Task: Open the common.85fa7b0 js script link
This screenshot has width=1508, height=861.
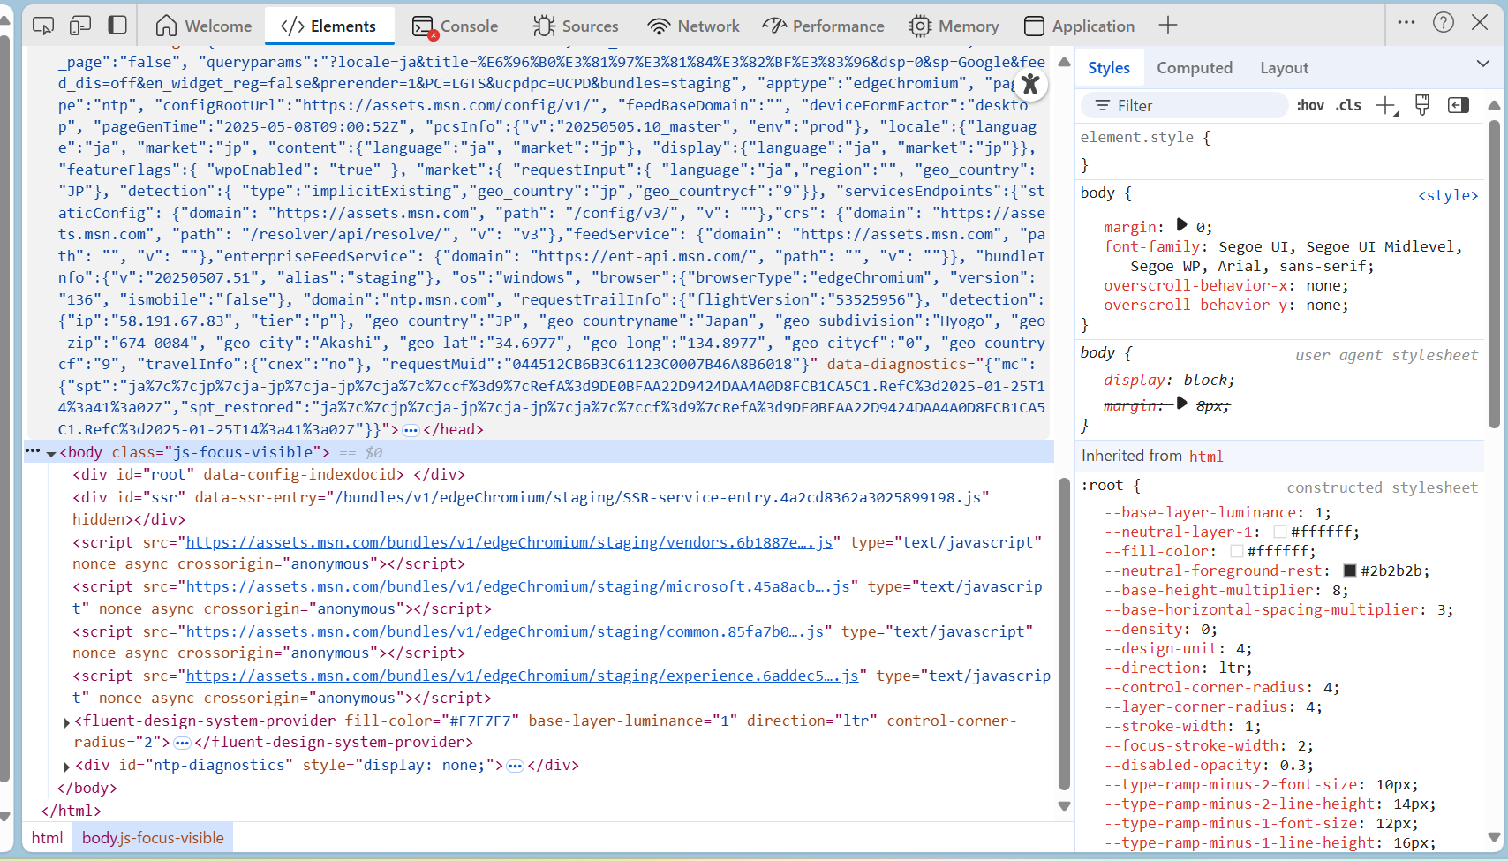Action: 505,631
